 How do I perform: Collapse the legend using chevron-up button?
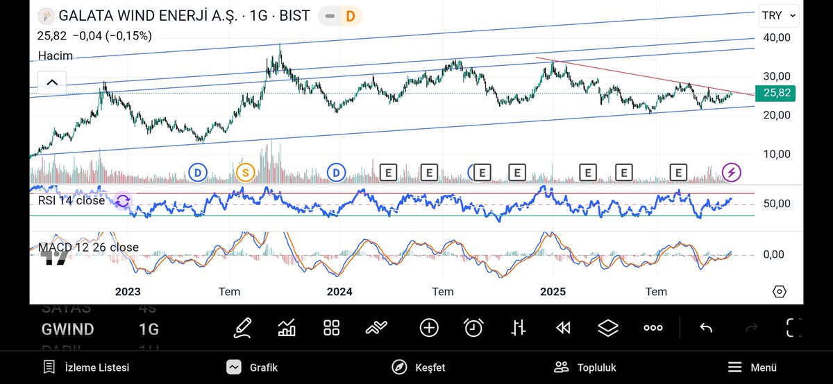pos(51,82)
